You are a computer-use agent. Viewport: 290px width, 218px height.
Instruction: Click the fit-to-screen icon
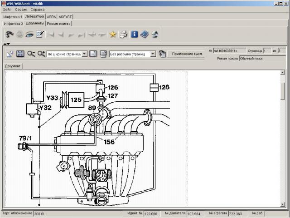tap(20, 54)
